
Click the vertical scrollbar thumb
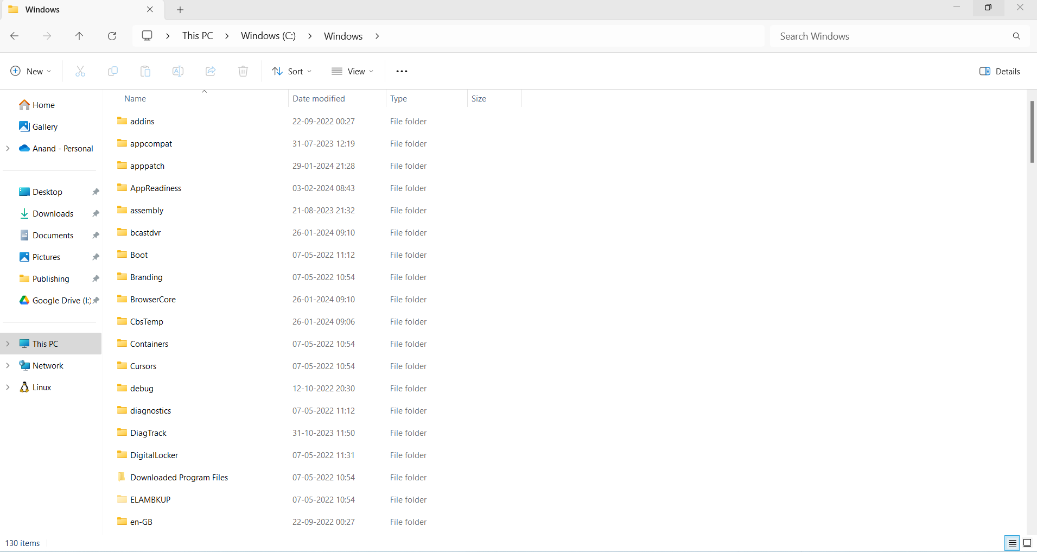1032,131
